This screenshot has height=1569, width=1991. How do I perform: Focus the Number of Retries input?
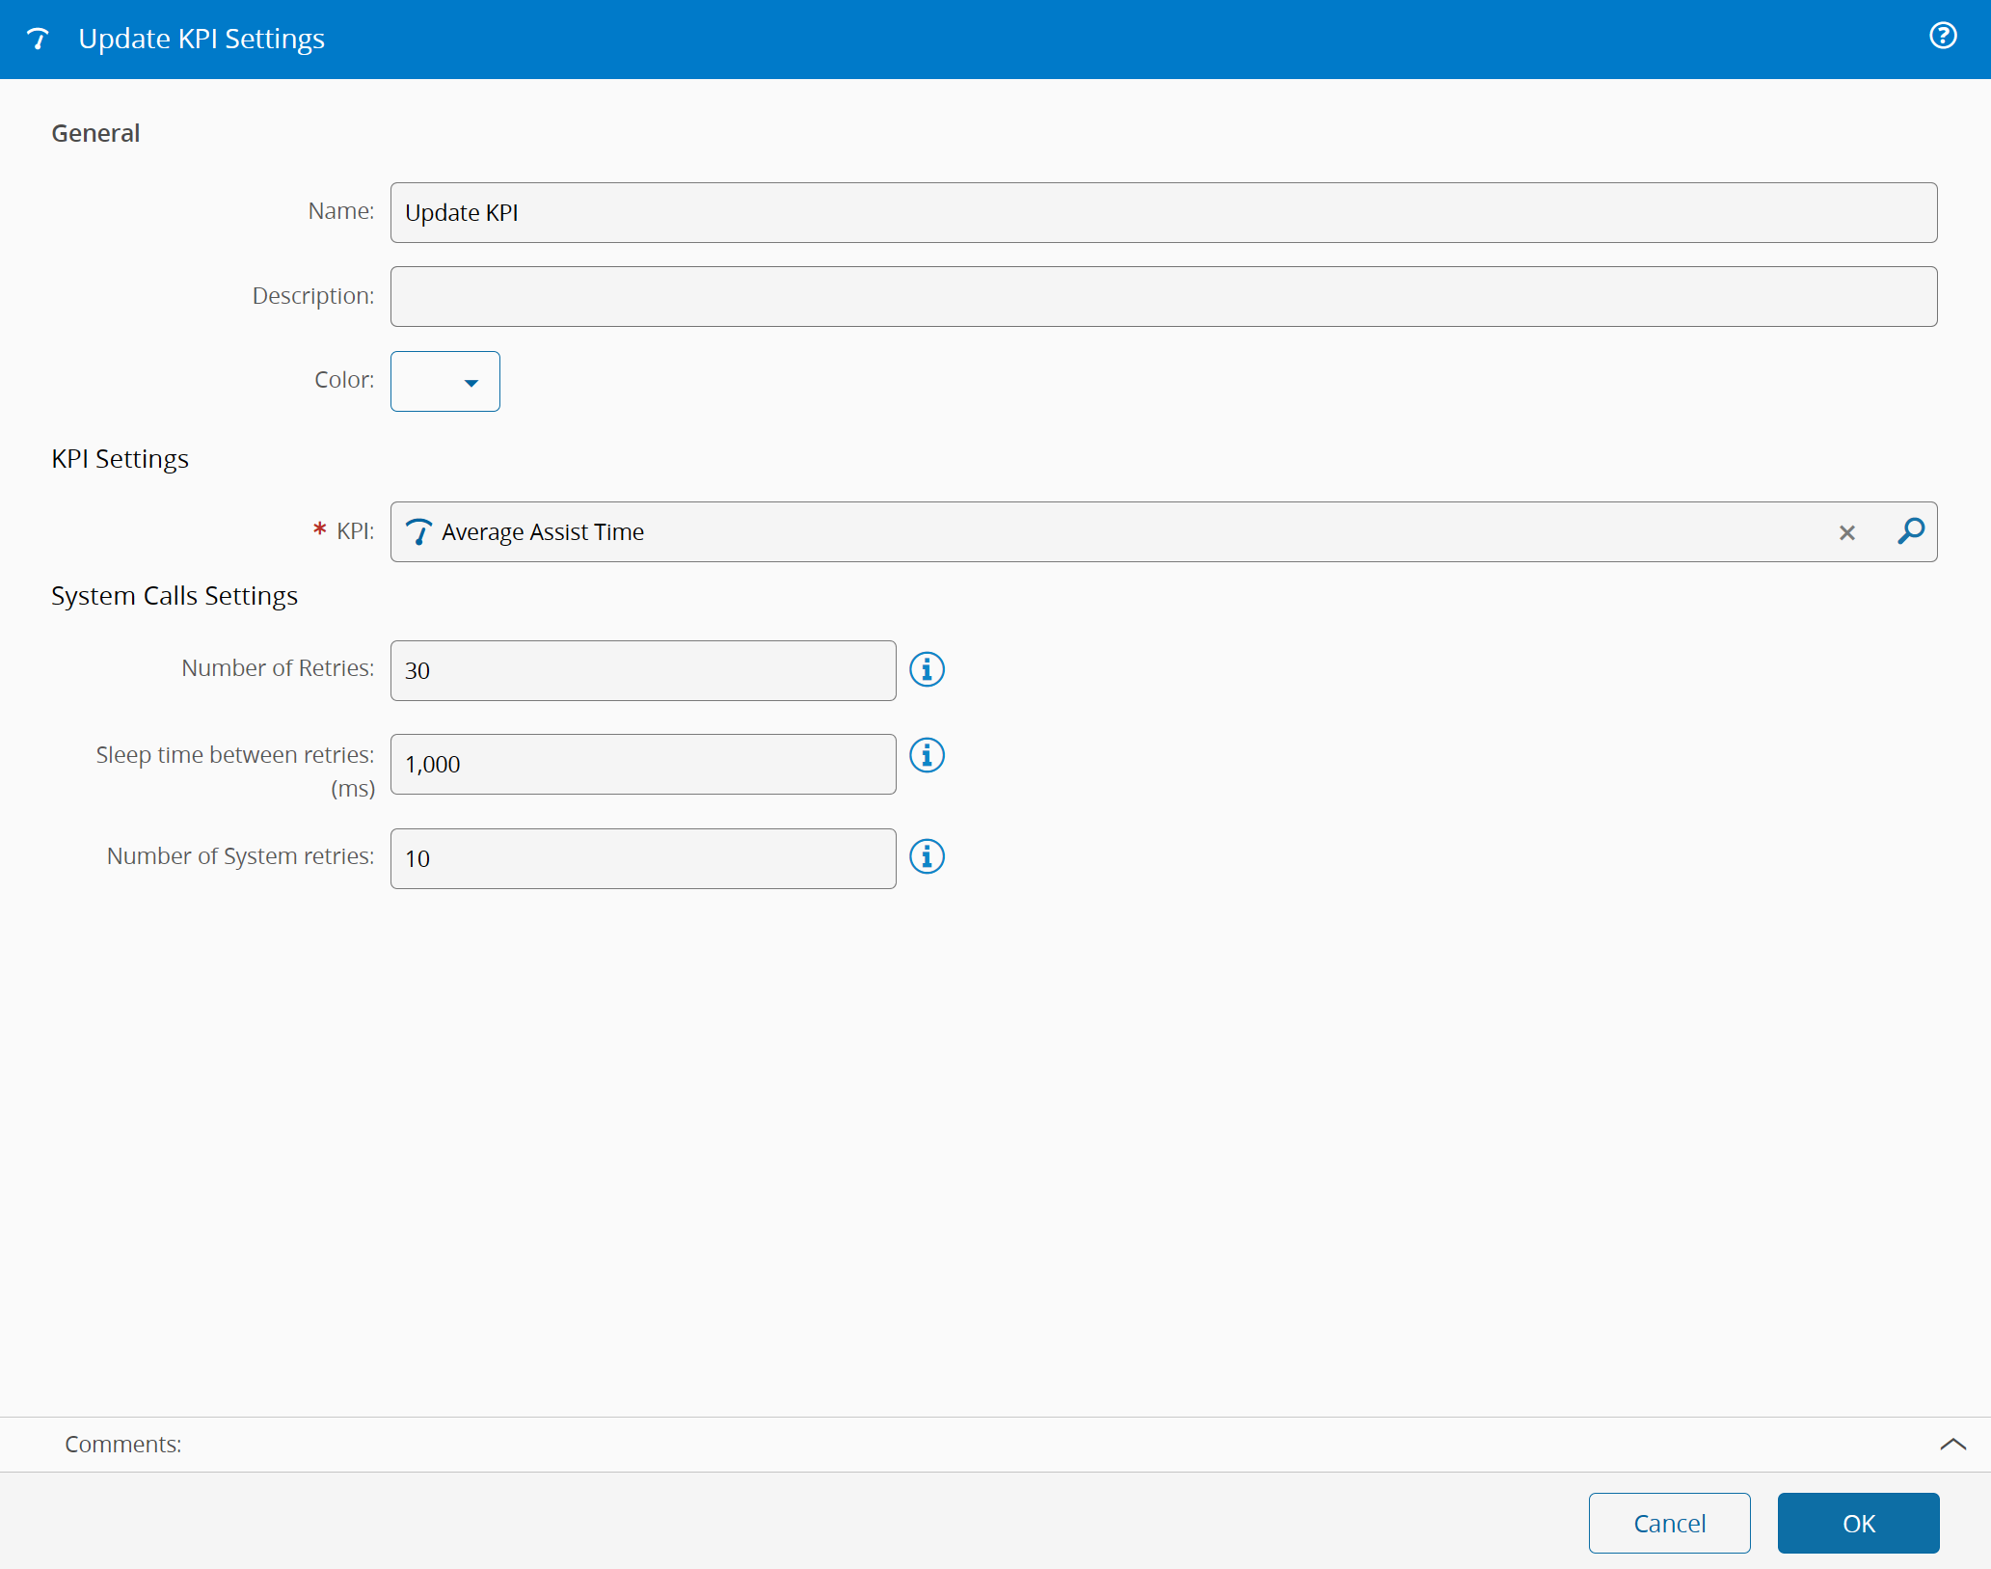coord(642,670)
